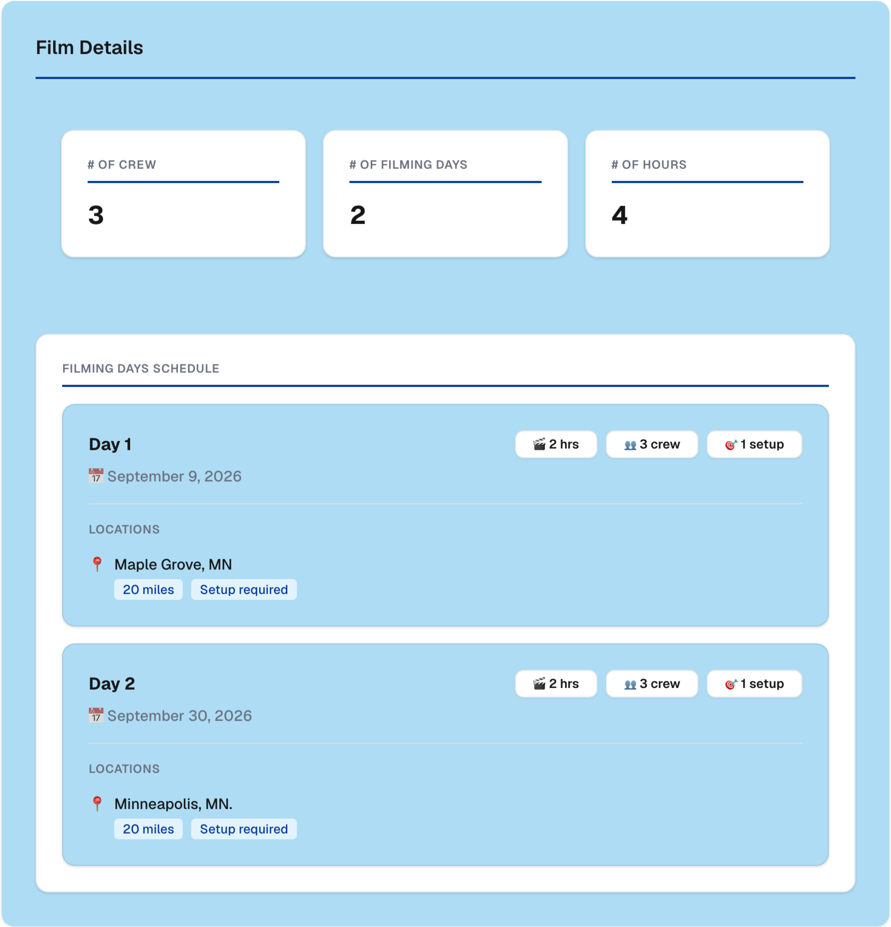Click the clapperboard icon in Day 1's hours badge

click(539, 444)
